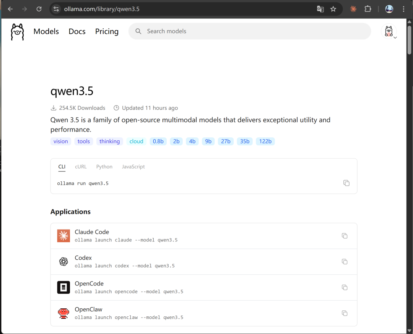Select the 2b size tag
Viewport: 413px width, 334px height.
click(176, 141)
